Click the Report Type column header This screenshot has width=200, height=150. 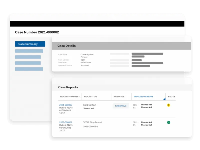[x=90, y=97]
